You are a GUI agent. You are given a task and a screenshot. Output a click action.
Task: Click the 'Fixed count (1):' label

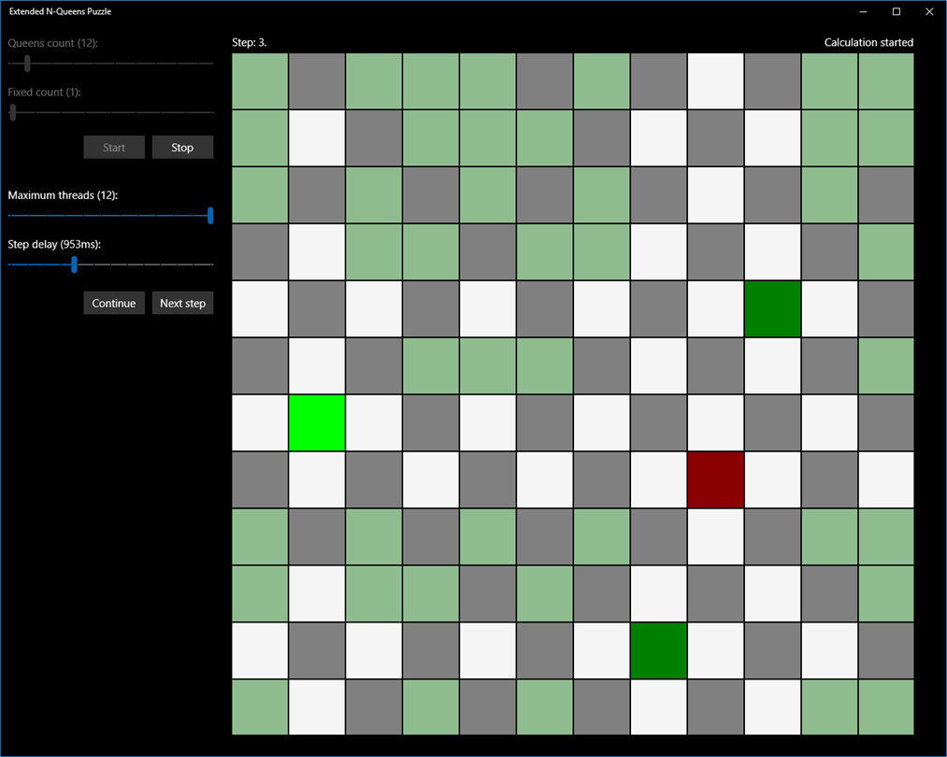(x=44, y=93)
